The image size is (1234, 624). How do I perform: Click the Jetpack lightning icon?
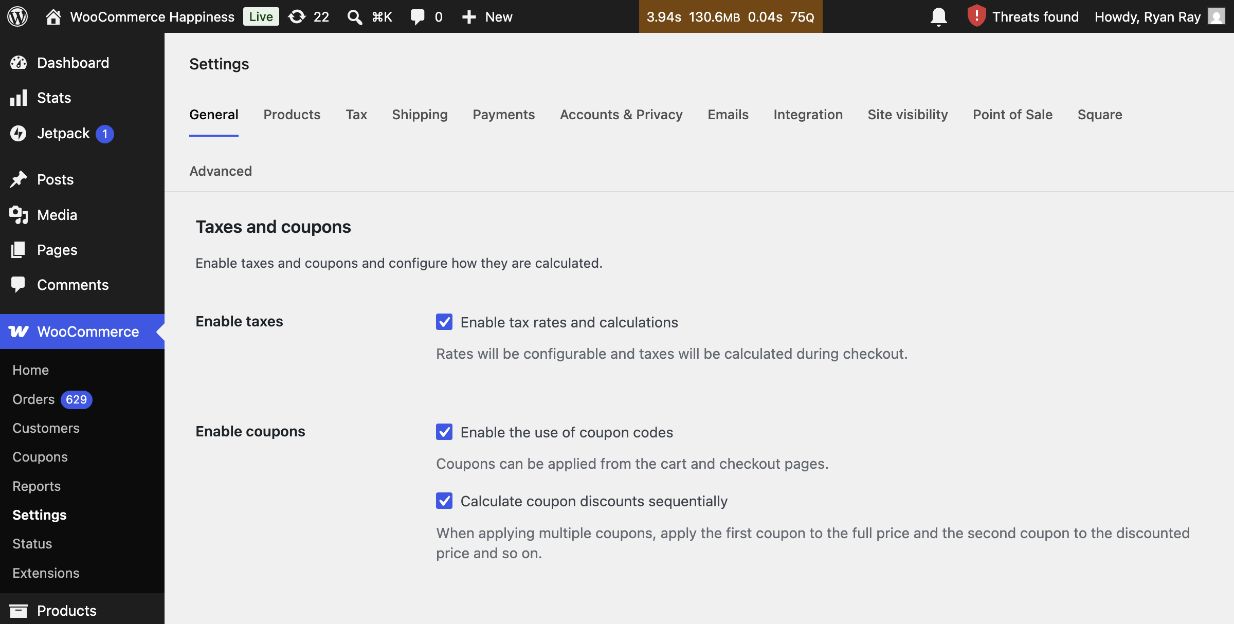pyautogui.click(x=19, y=133)
